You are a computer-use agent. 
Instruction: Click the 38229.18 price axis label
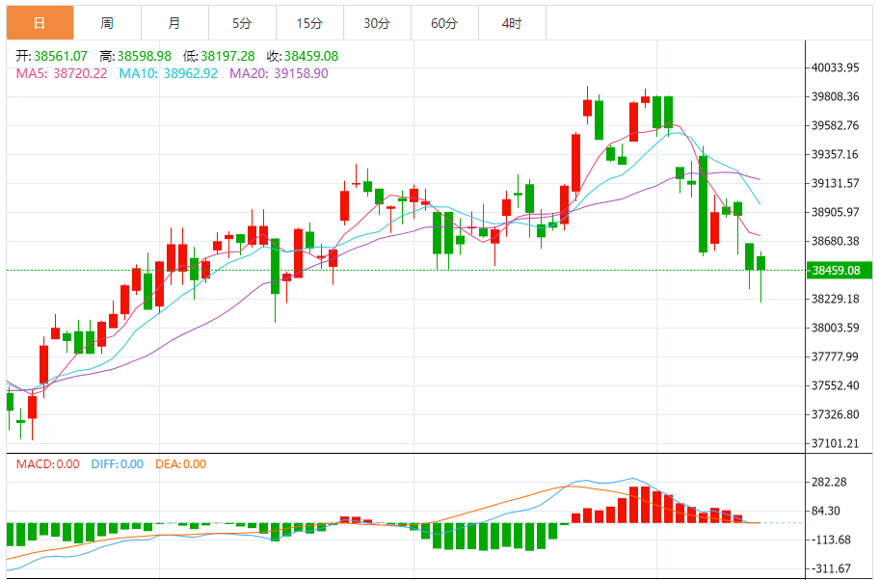point(835,299)
